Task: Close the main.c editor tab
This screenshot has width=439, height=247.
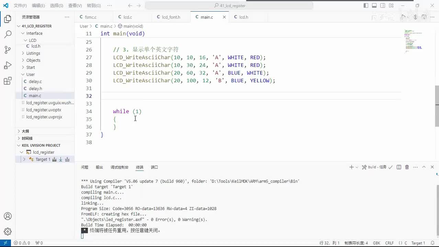Action: coord(224,17)
